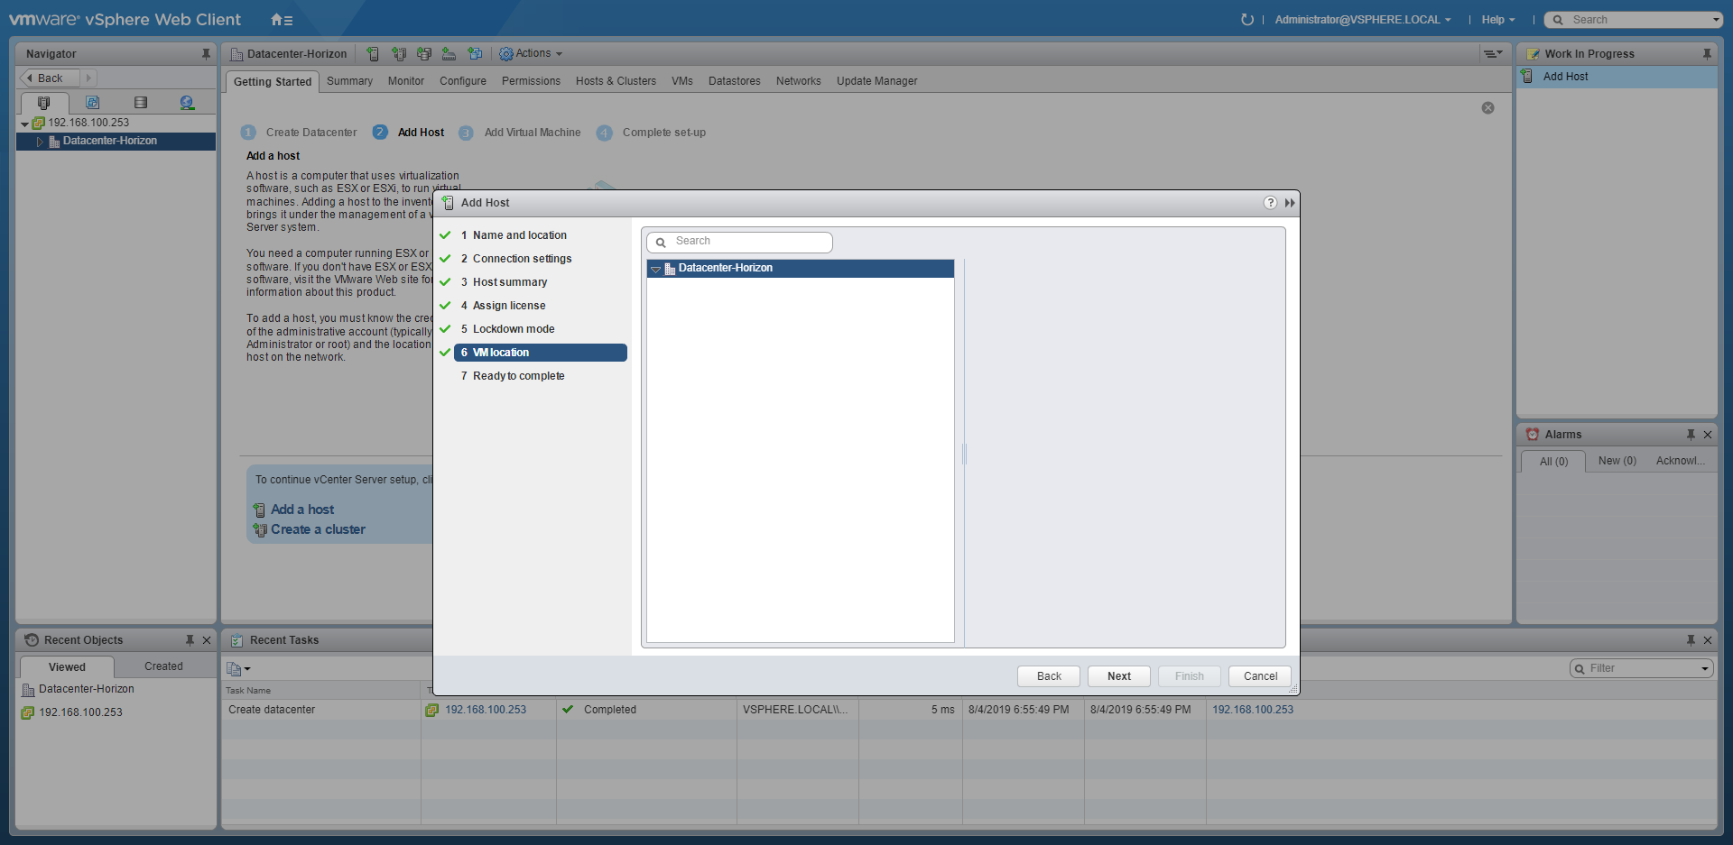
Task: Open the vSphere home menu icon
Action: pos(281,20)
